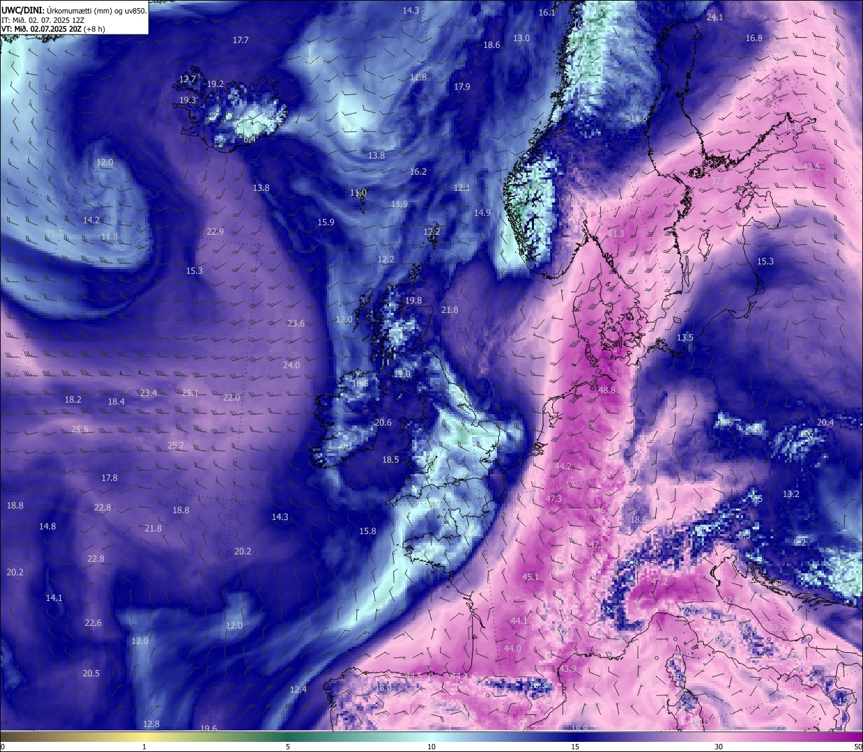The width and height of the screenshot is (863, 752).
Task: Click the 18.4 value on the map
Action: point(116,402)
